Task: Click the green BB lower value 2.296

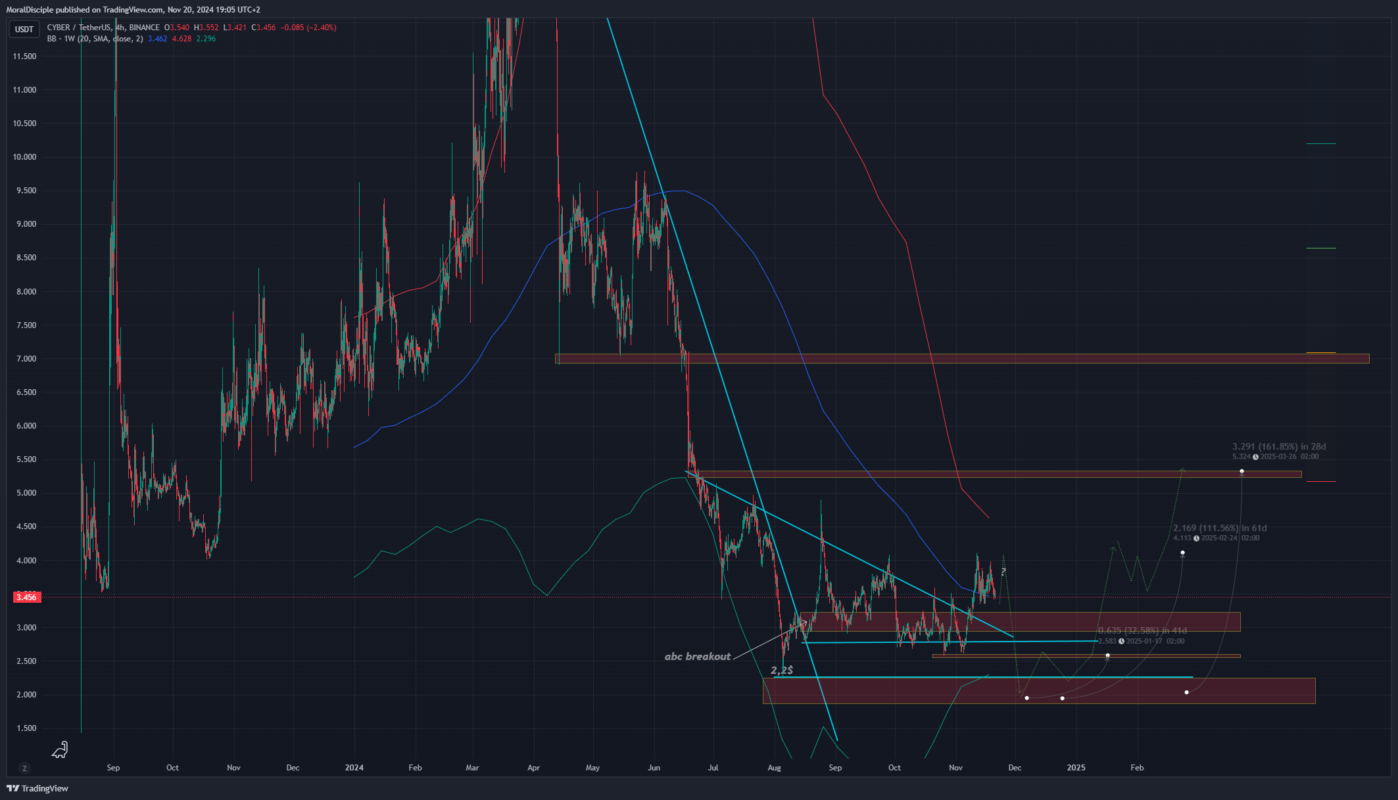Action: pos(206,39)
